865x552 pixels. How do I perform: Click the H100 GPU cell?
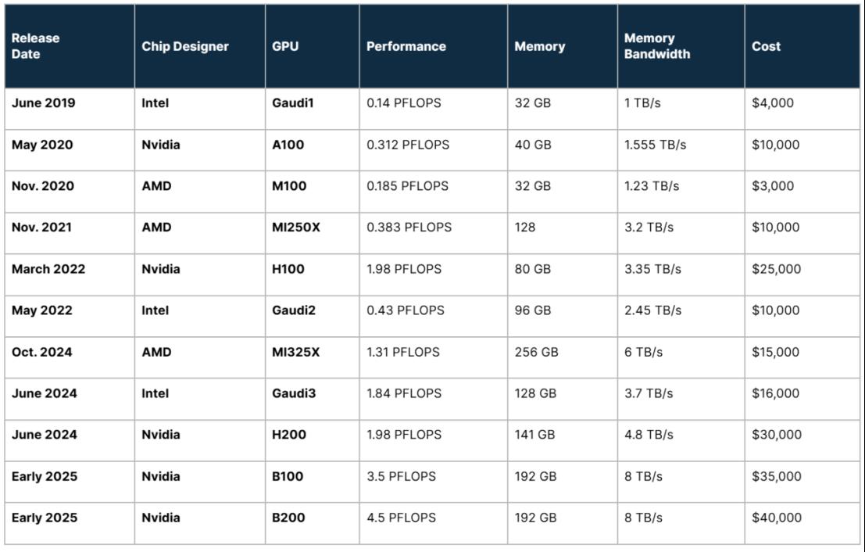click(313, 275)
